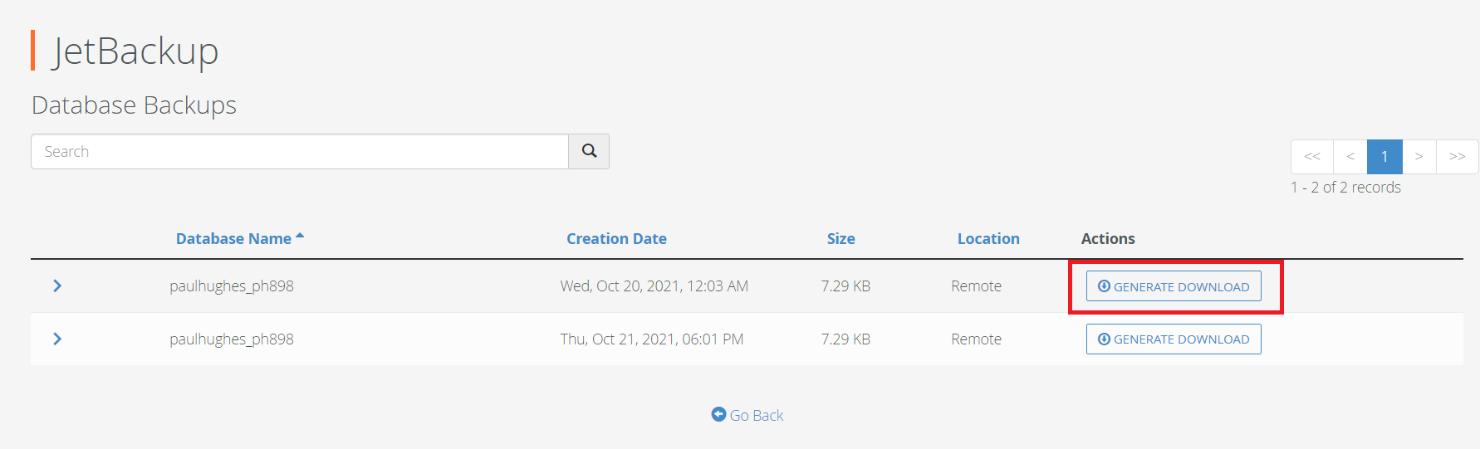
Task: Select page 1 in pagination
Action: pos(1384,157)
